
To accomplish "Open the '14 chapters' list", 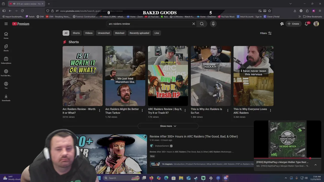I will [167, 164].
